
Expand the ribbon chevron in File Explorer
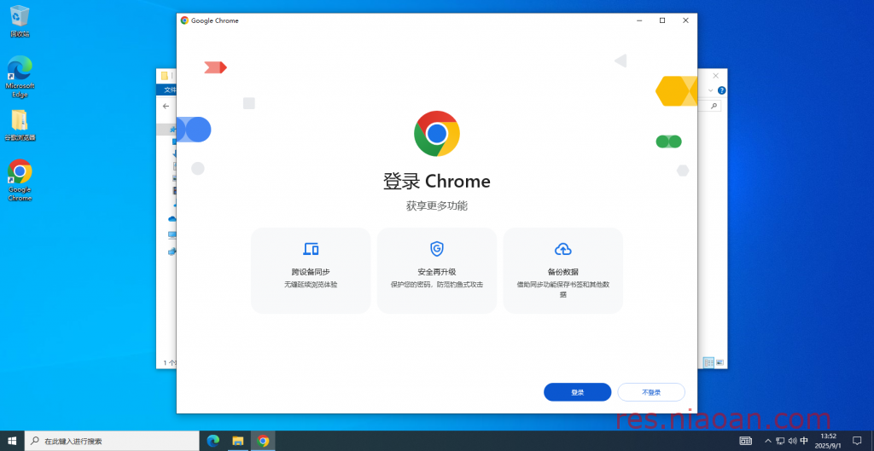[x=711, y=90]
